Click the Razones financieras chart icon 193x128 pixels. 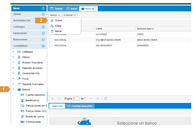click(x=19, y=84)
